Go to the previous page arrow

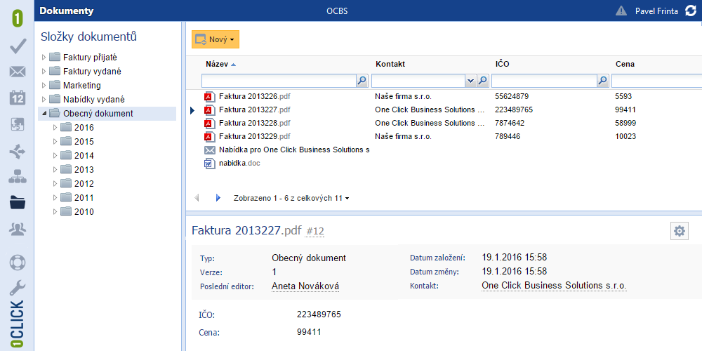[x=197, y=197]
